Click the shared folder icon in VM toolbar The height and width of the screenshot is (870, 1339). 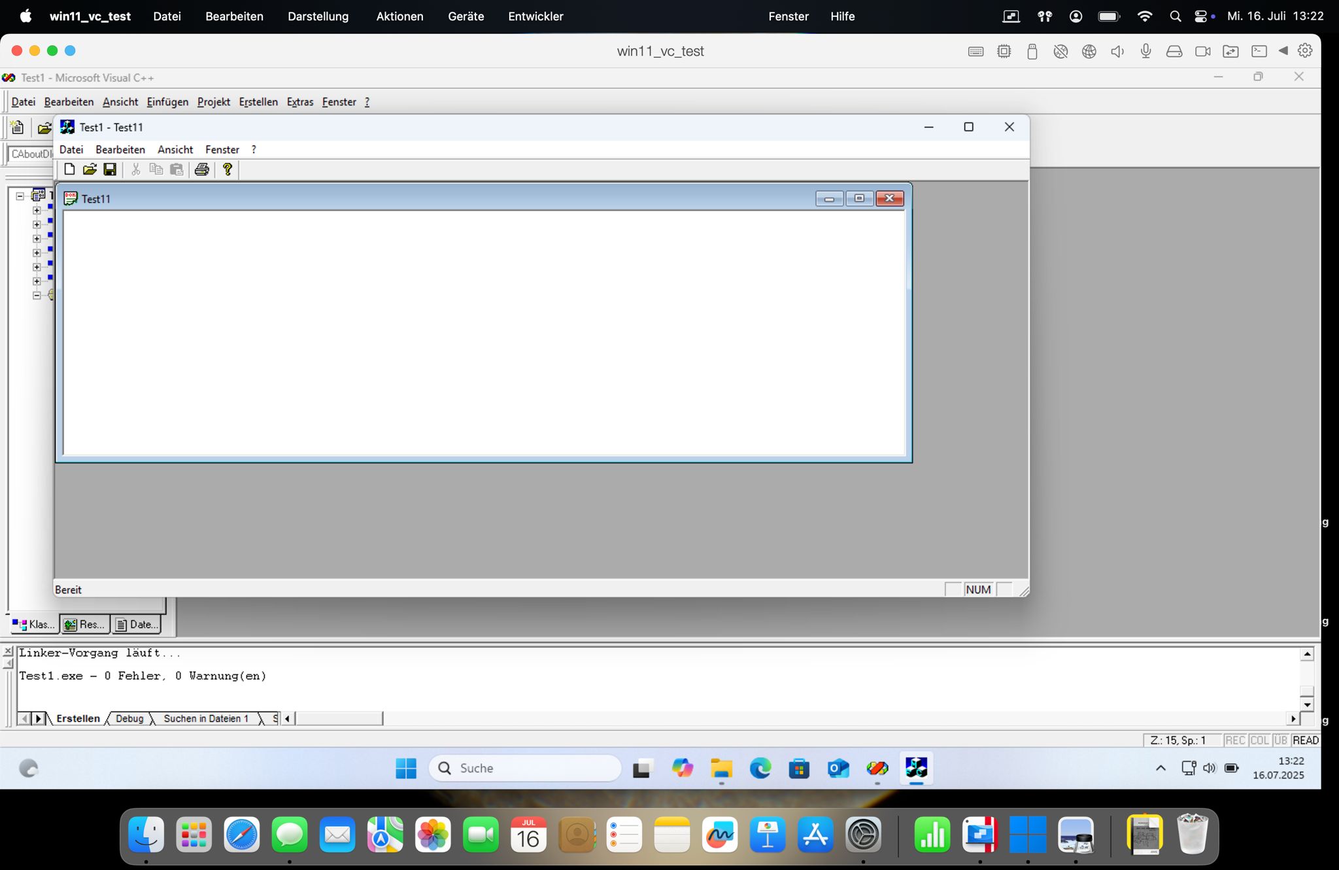click(1230, 51)
